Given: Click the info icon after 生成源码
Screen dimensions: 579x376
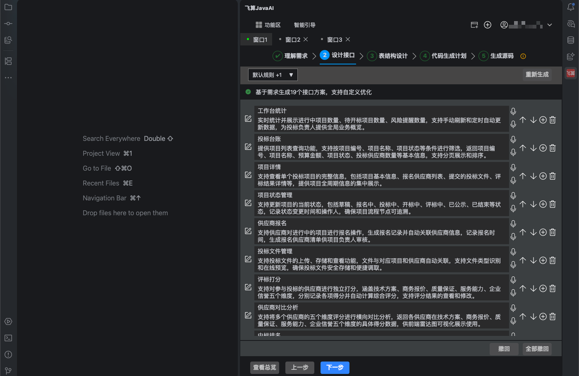Looking at the screenshot, I should click(523, 56).
